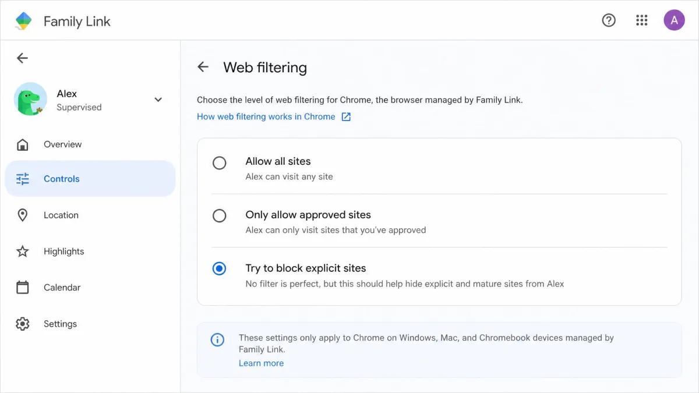The image size is (699, 393).
Task: Click the back arrow beside Web filtering
Action: [203, 67]
